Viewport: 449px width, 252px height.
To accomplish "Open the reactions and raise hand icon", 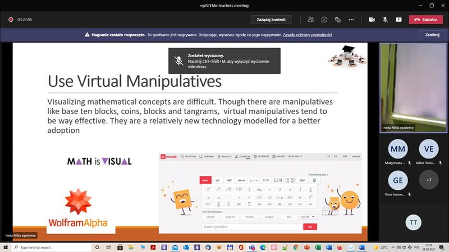I will pyautogui.click(x=338, y=20).
